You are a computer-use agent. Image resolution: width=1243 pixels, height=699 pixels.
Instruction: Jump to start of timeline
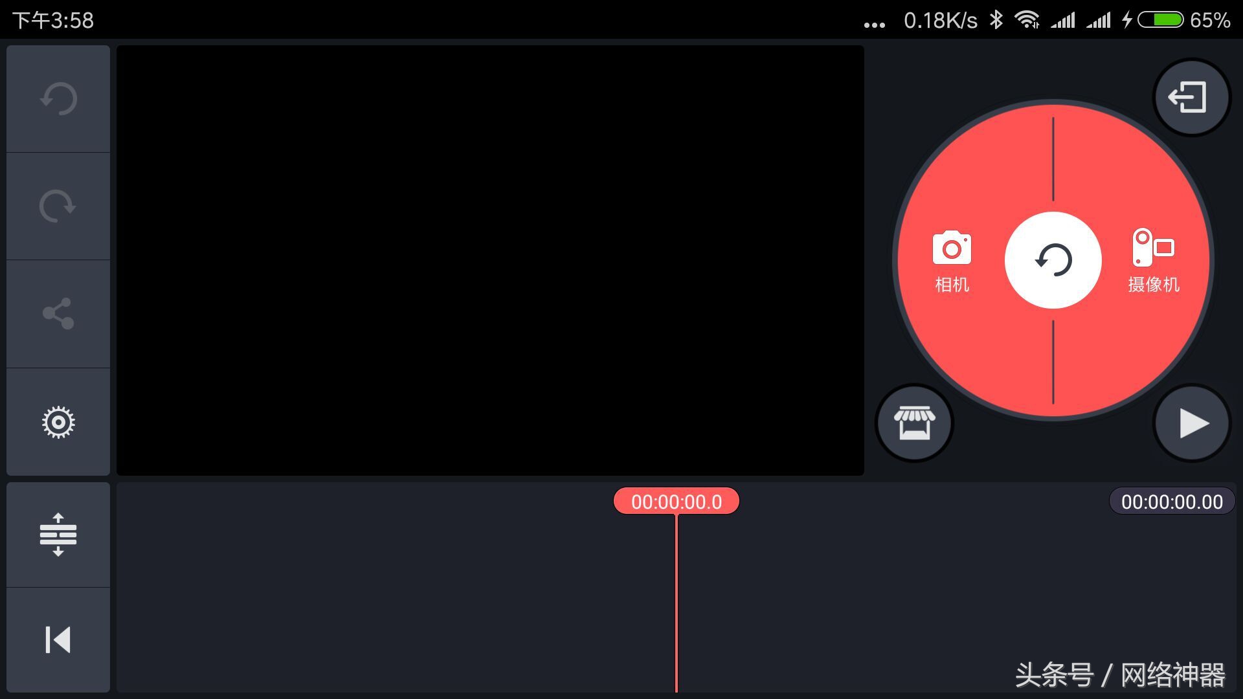tap(58, 639)
